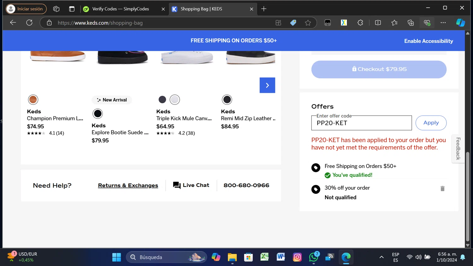Switch to Verify Codes SimplyCodes tab
The height and width of the screenshot is (266, 473).
[120, 9]
